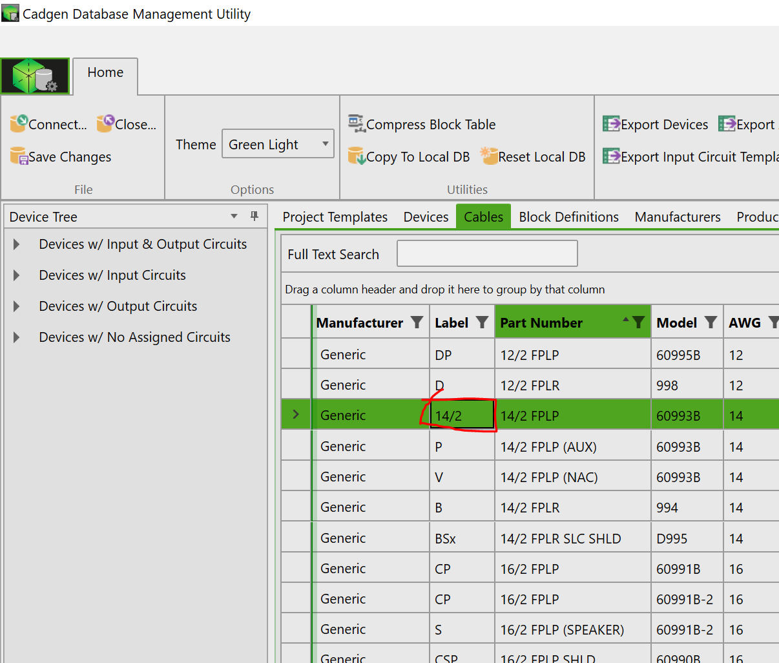The height and width of the screenshot is (663, 779).
Task: Expand Devices w/ Input Circuits node
Action: 17,275
